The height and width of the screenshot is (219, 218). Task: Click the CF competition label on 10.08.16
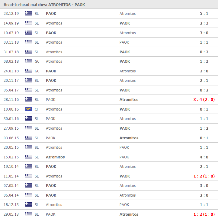[37, 109]
